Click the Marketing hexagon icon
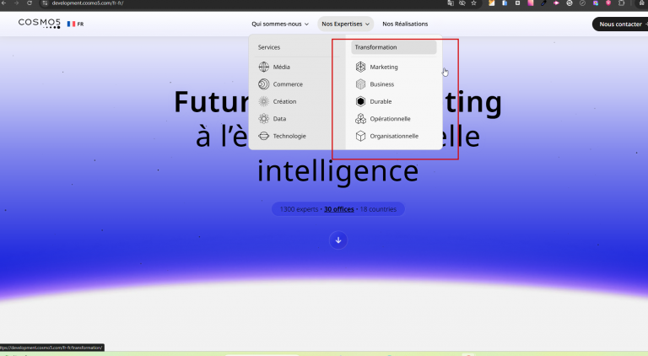 [361, 67]
